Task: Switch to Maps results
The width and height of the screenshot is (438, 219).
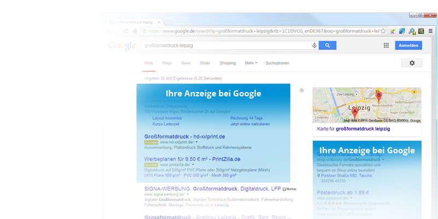Action: pyautogui.click(x=167, y=63)
